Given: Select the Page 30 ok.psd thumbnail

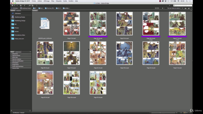Looking at the screenshot, I should 45,83.
